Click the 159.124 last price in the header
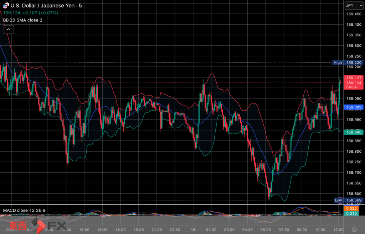The image size is (365, 234). coord(11,13)
